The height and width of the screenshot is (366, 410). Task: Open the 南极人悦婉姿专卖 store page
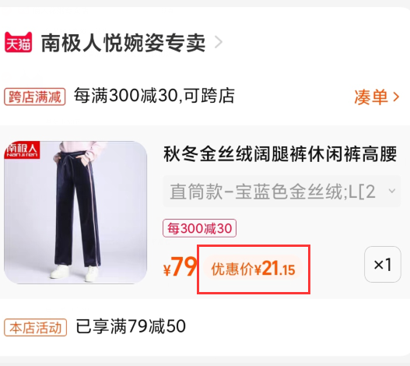pos(123,43)
